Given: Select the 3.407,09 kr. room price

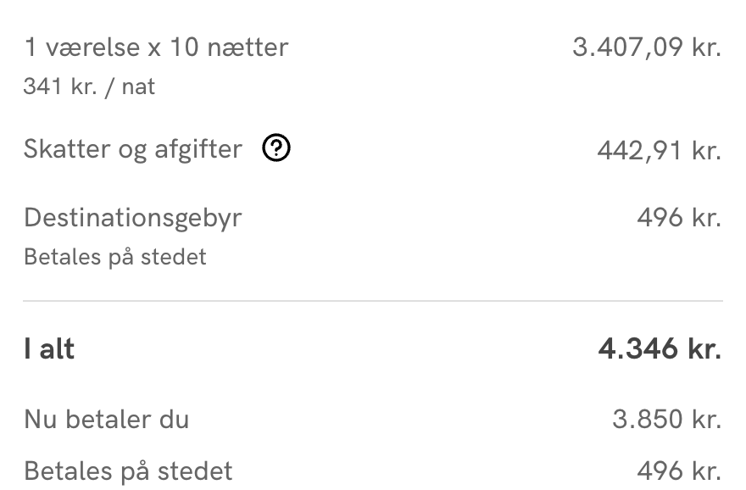Looking at the screenshot, I should tap(647, 47).
